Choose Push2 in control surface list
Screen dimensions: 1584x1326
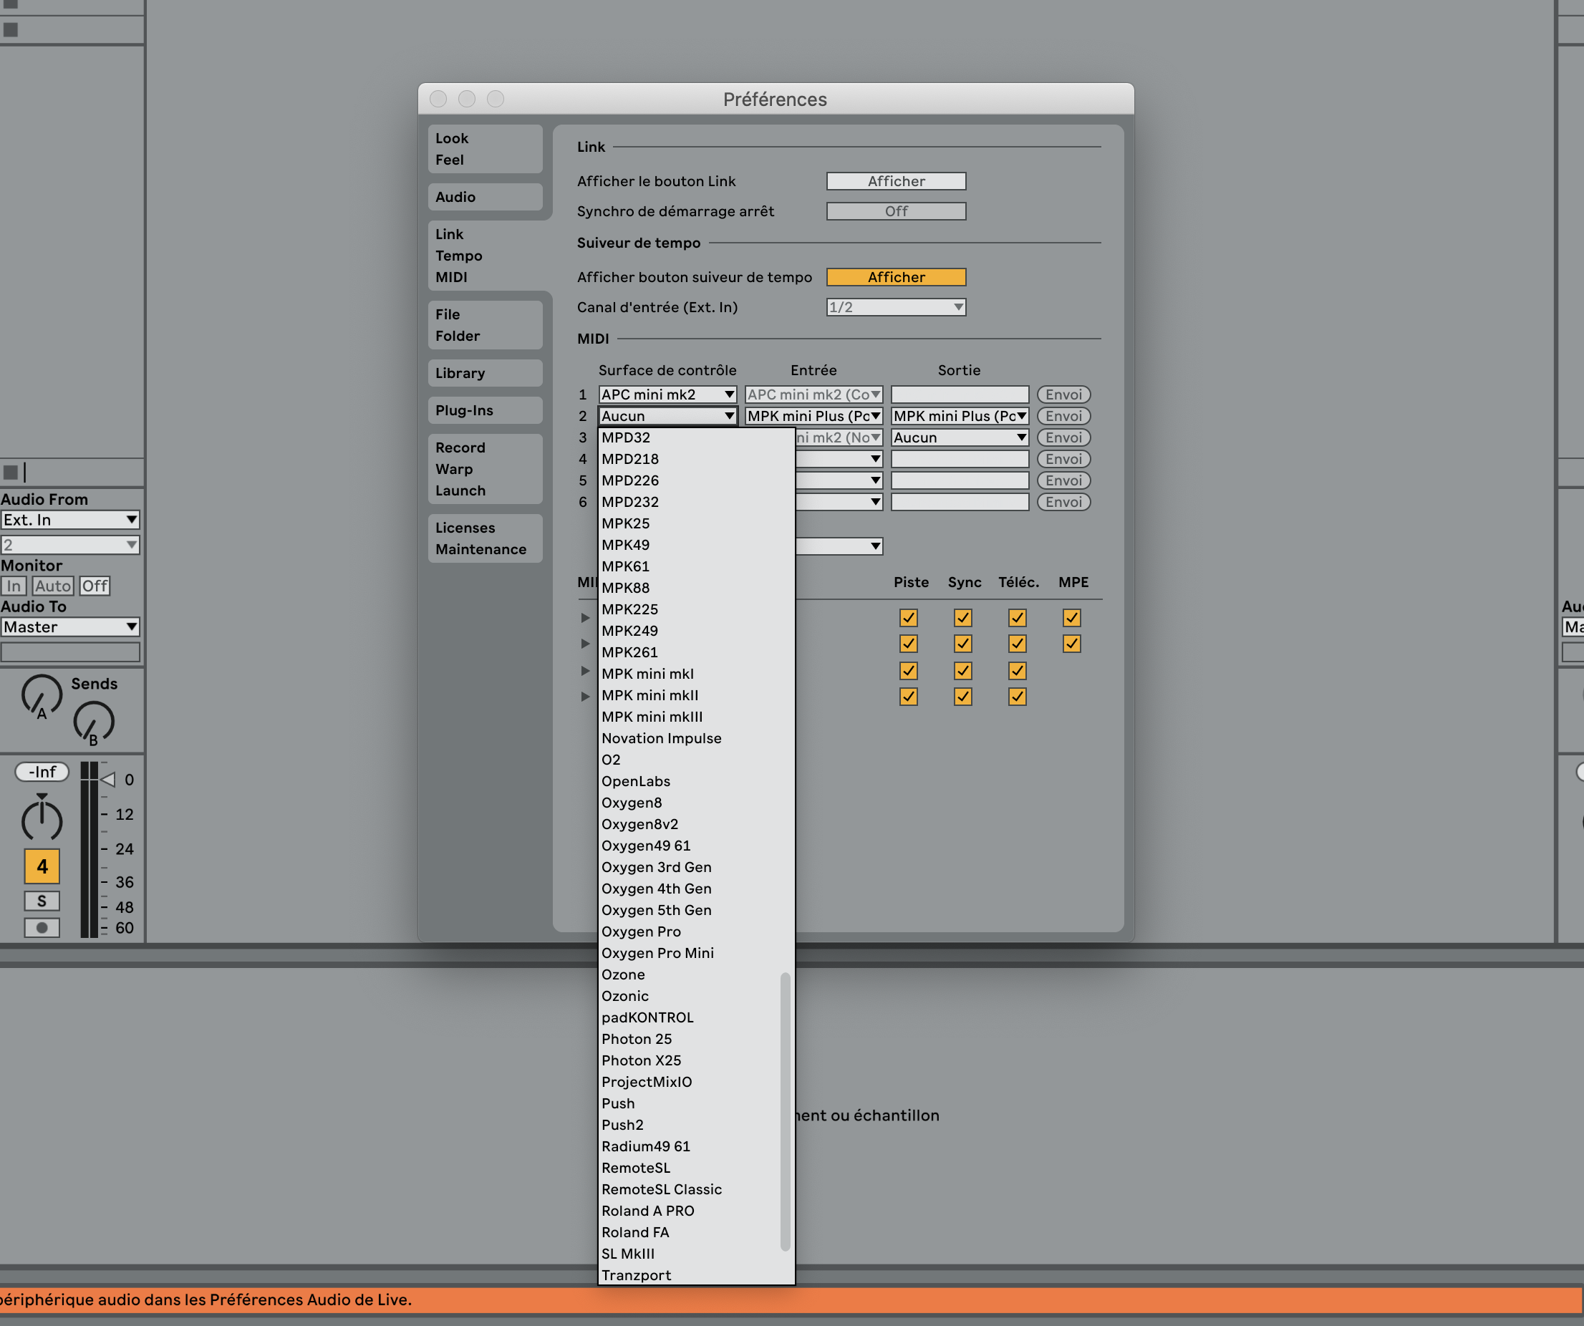(622, 1125)
